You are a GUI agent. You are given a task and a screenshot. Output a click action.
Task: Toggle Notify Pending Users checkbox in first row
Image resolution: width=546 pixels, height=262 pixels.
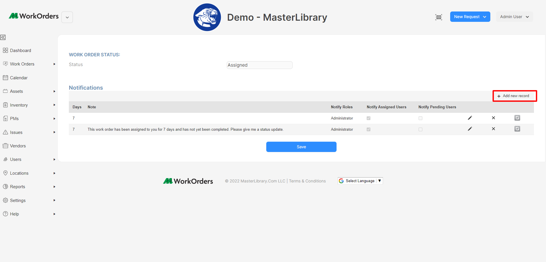coord(420,118)
